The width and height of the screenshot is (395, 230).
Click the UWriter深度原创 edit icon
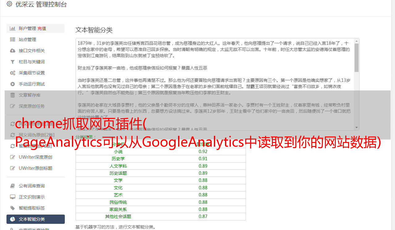point(13,157)
